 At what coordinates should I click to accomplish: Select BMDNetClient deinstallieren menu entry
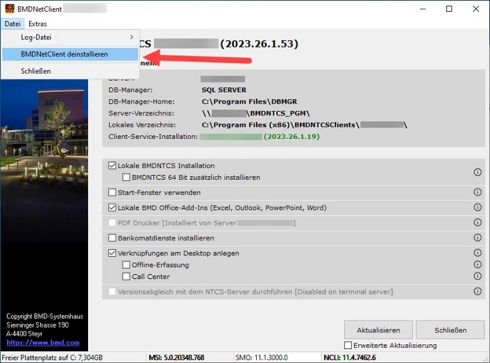tap(64, 54)
